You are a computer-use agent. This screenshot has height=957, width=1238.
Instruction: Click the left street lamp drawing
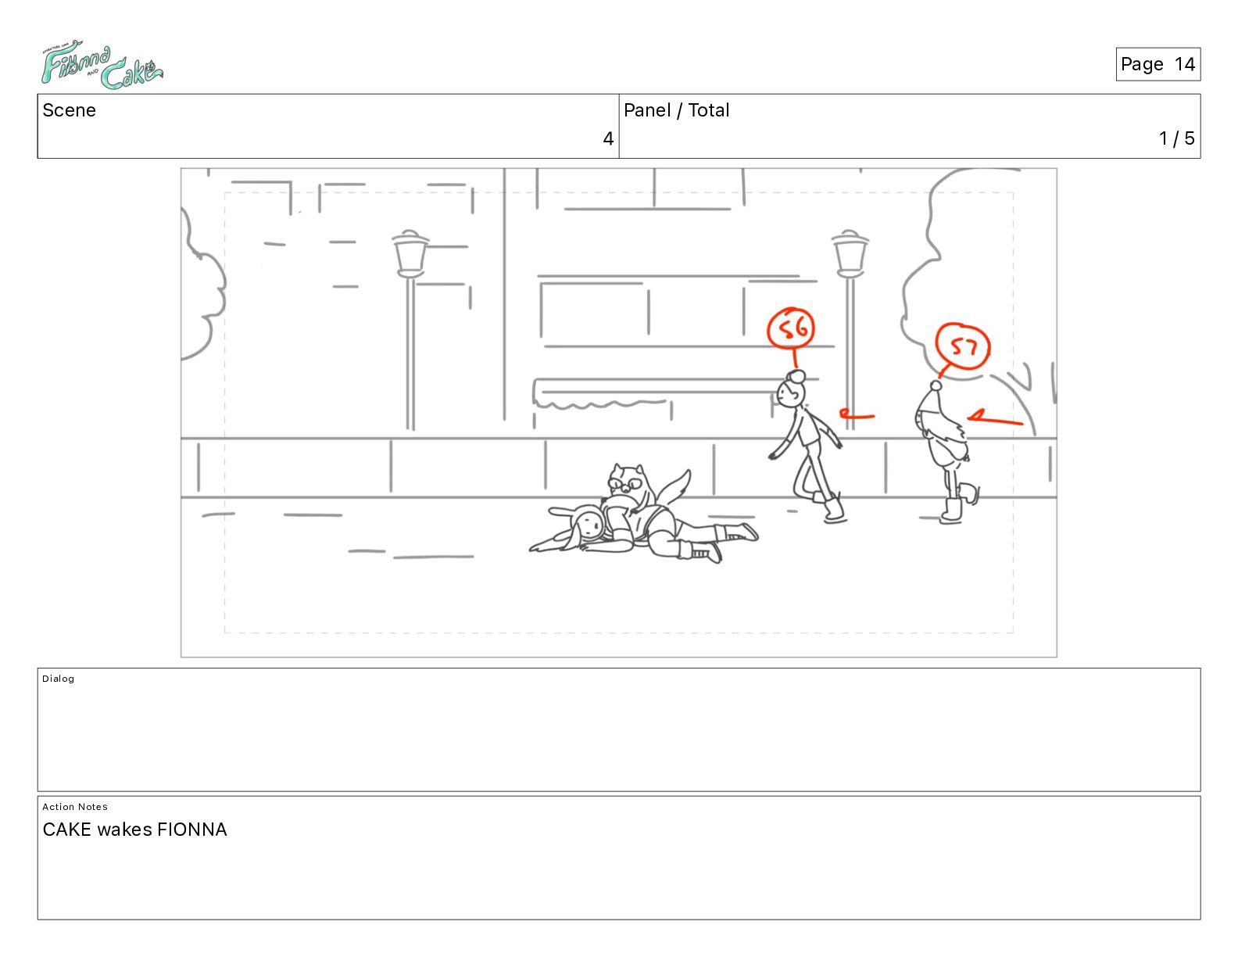point(410,328)
